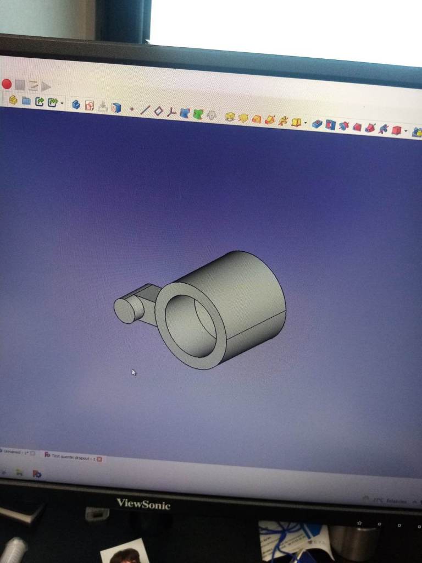The width and height of the screenshot is (422, 563).
Task: Switch to the Test quentin dropout tab
Action: pyautogui.click(x=71, y=456)
